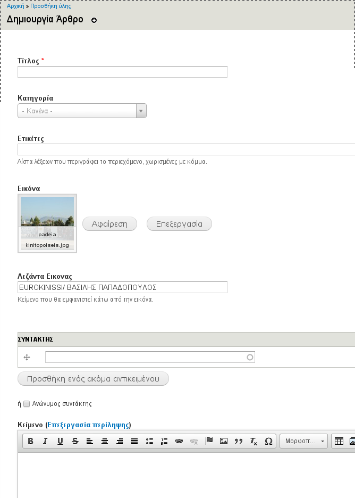The width and height of the screenshot is (355, 498).
Task: Click the Επεξεργασία περίληψης link
Action: 88,425
